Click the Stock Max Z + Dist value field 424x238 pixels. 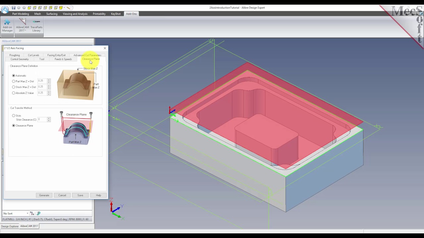click(42, 87)
